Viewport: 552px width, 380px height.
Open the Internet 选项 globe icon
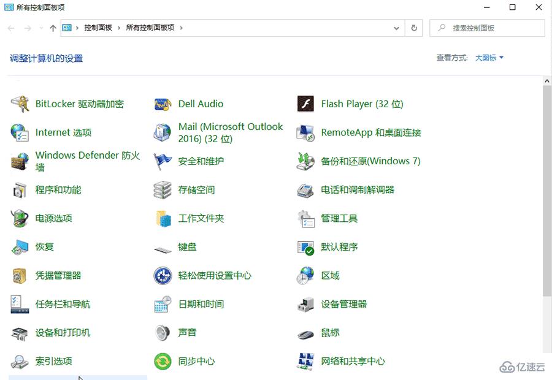[20, 132]
